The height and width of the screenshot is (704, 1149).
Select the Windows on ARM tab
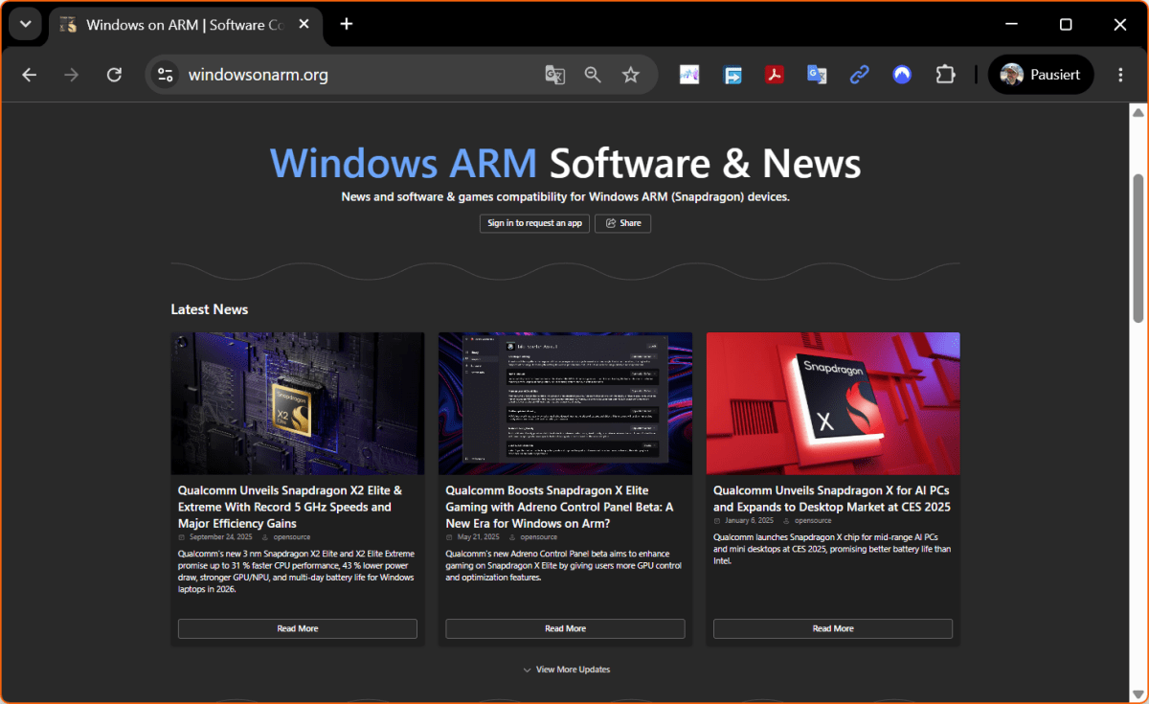click(x=185, y=25)
